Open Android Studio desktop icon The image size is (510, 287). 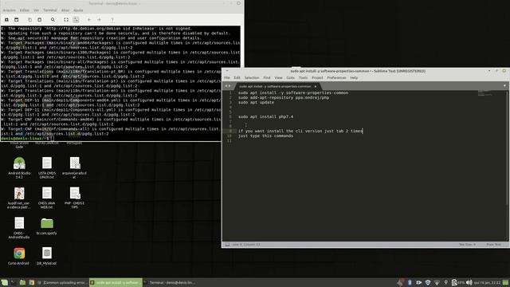click(x=19, y=168)
